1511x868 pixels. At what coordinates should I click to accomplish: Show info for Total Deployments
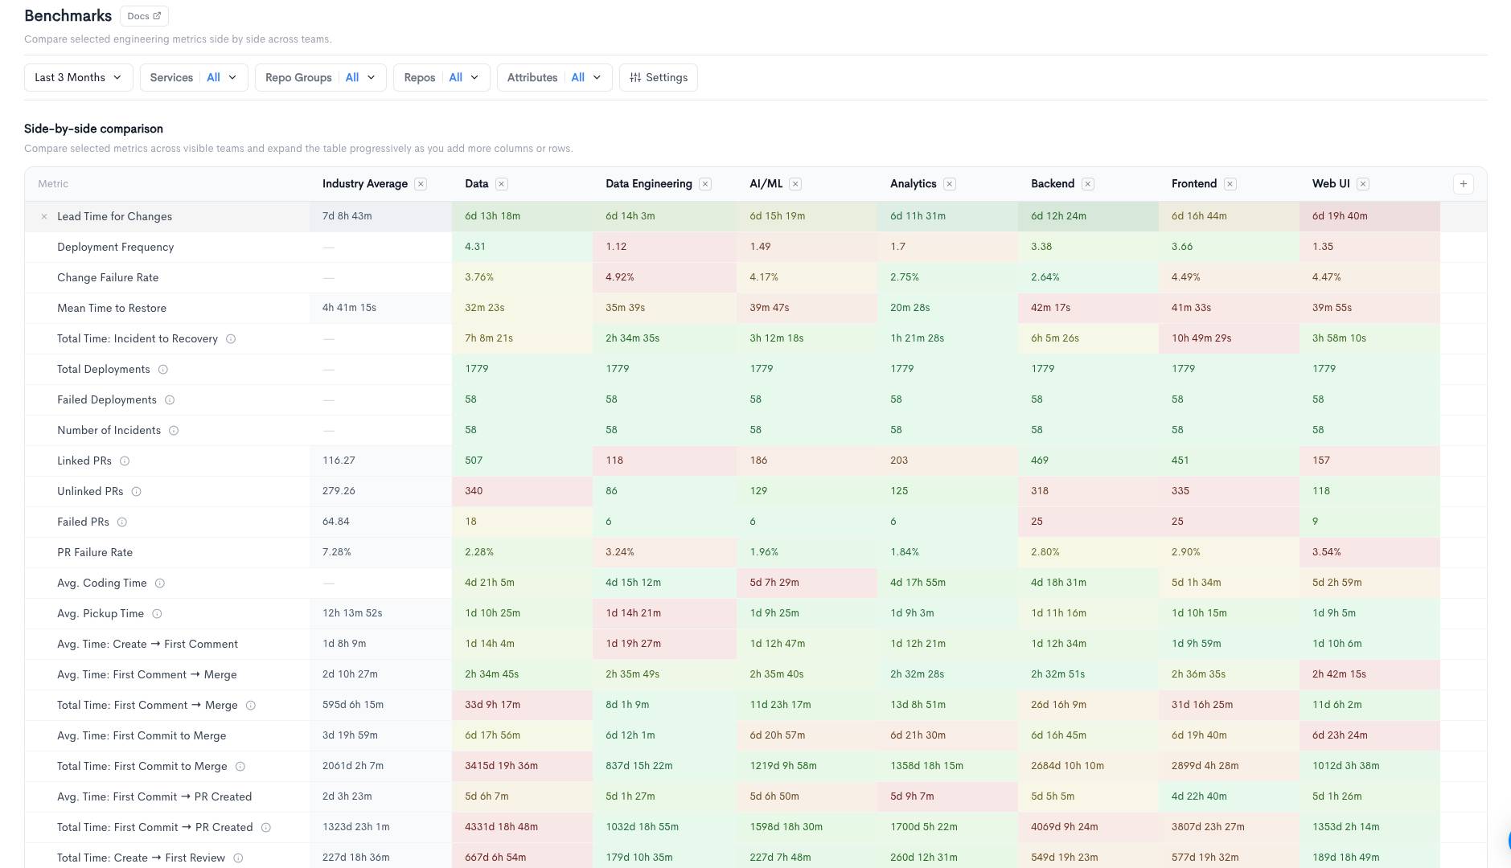pos(163,369)
